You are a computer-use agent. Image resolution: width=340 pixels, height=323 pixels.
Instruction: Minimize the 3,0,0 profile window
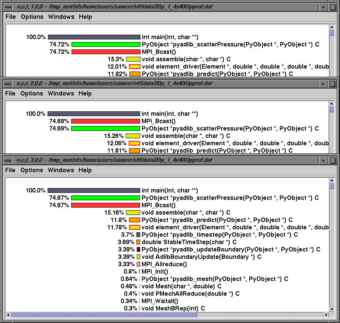323,160
